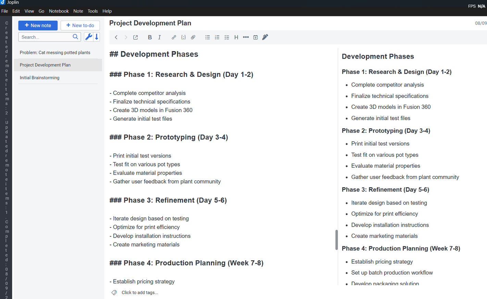Open the Notebook menu
Image resolution: width=487 pixels, height=299 pixels.
coord(59,11)
